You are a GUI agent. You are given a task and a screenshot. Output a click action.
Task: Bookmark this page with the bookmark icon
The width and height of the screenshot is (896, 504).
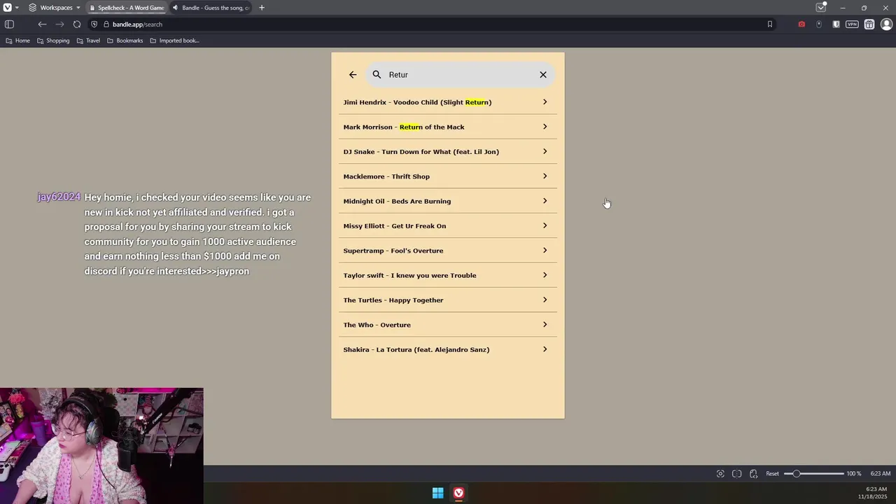(769, 24)
